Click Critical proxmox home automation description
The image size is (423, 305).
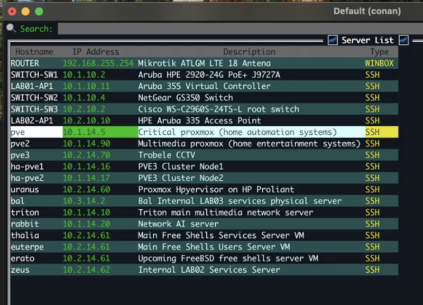point(237,132)
